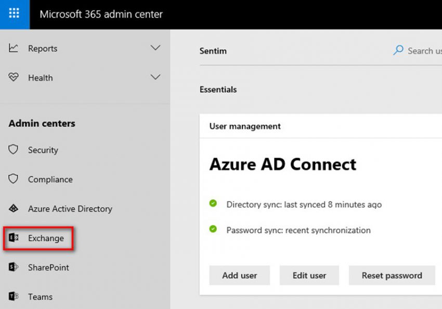Click the Directory sync green check icon
The image size is (442, 309).
pos(213,203)
